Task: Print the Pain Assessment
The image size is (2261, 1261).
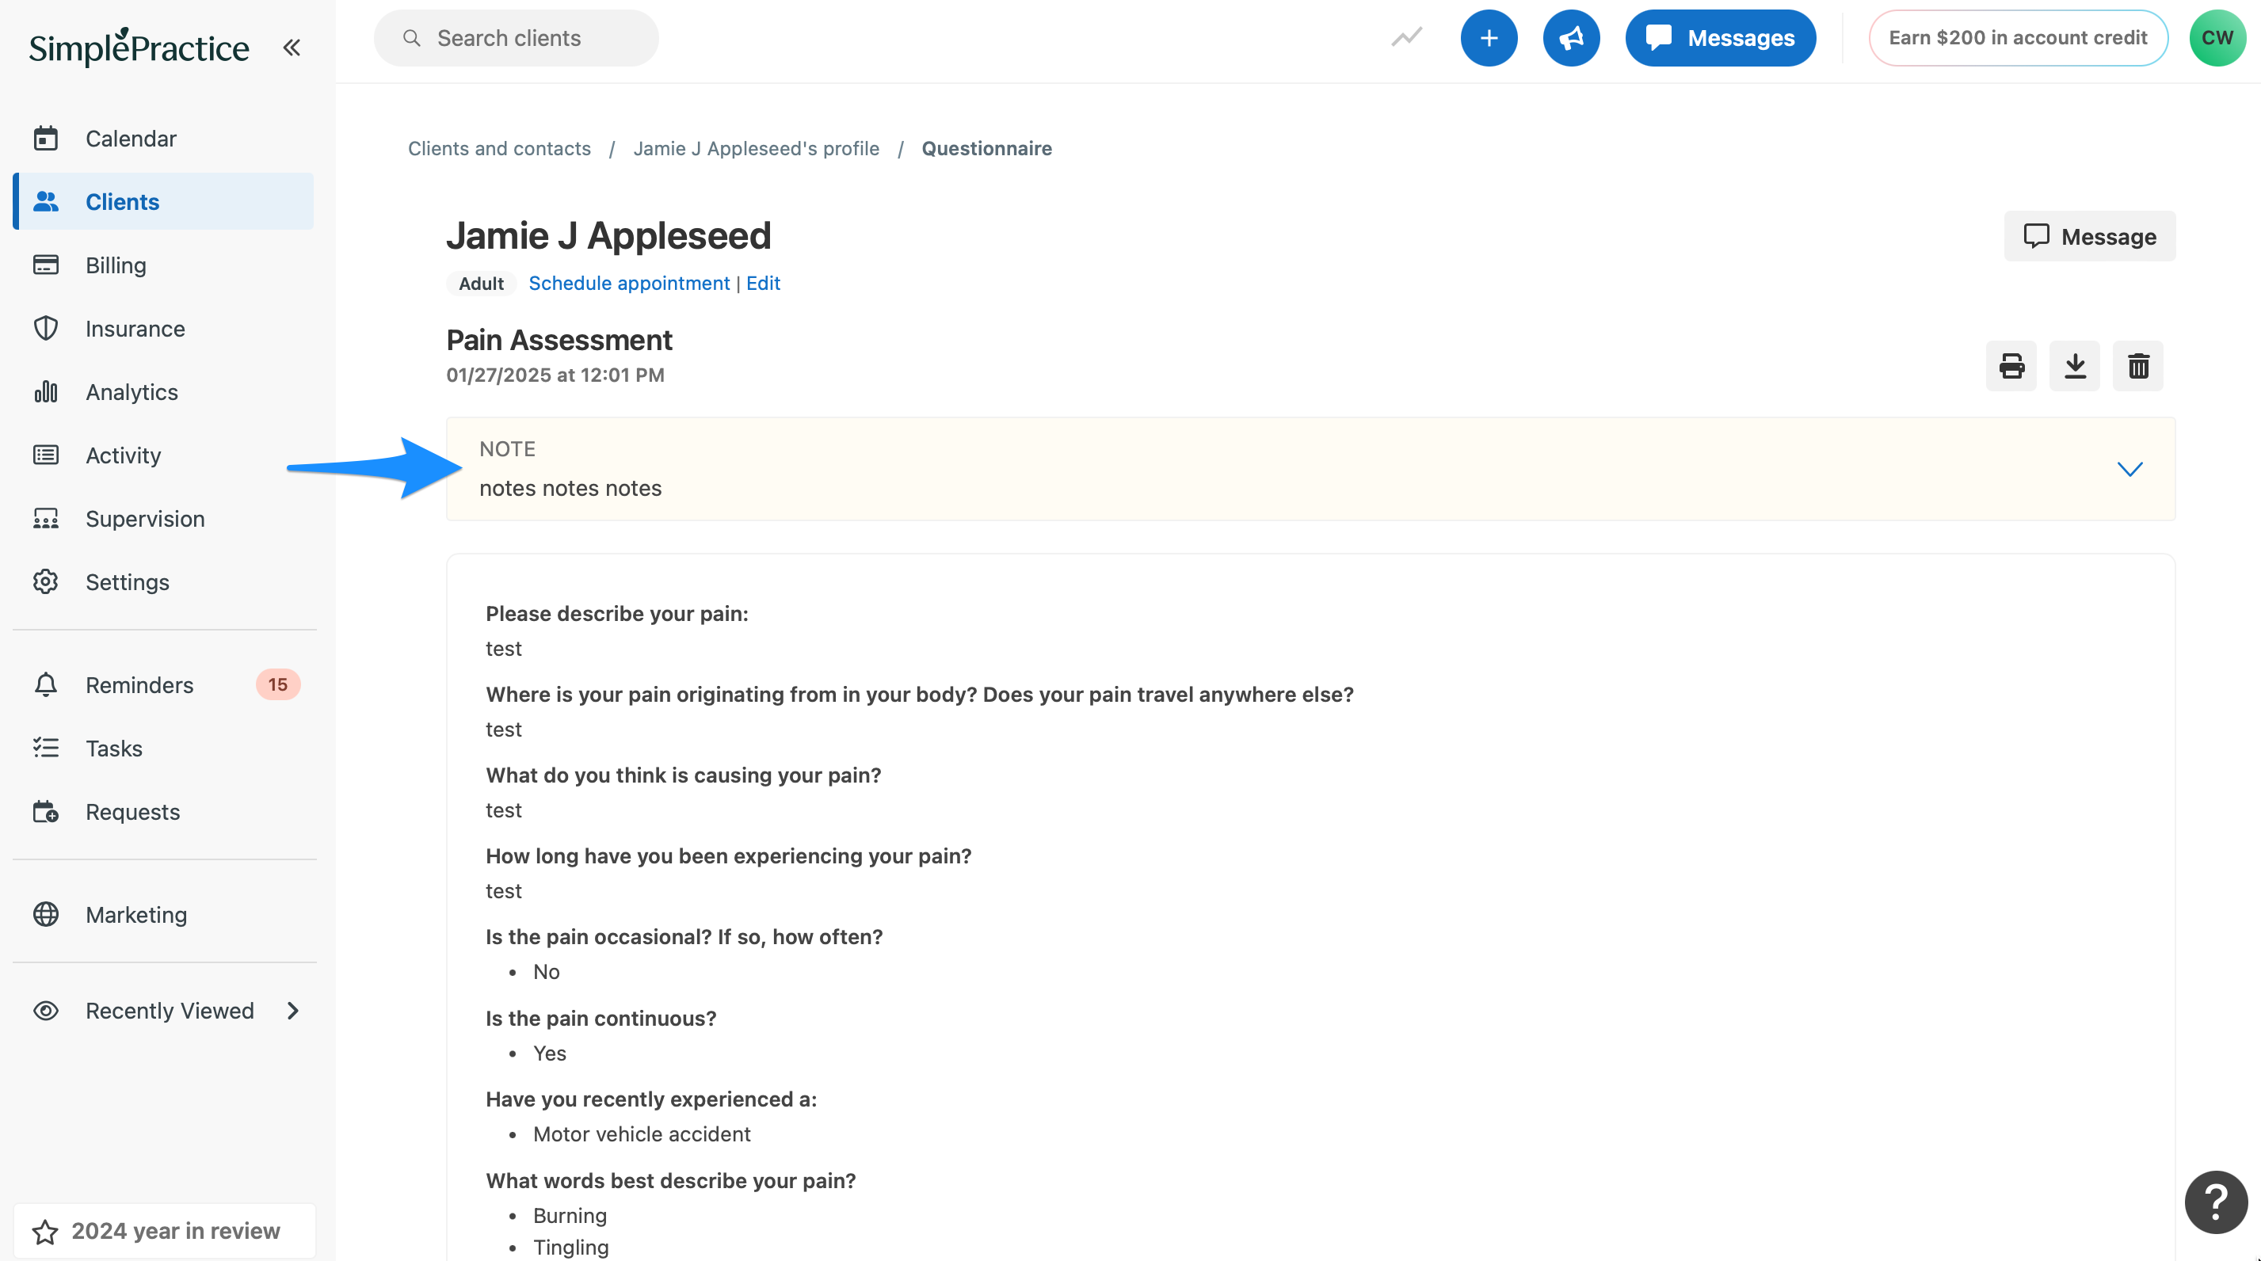Action: click(2011, 366)
